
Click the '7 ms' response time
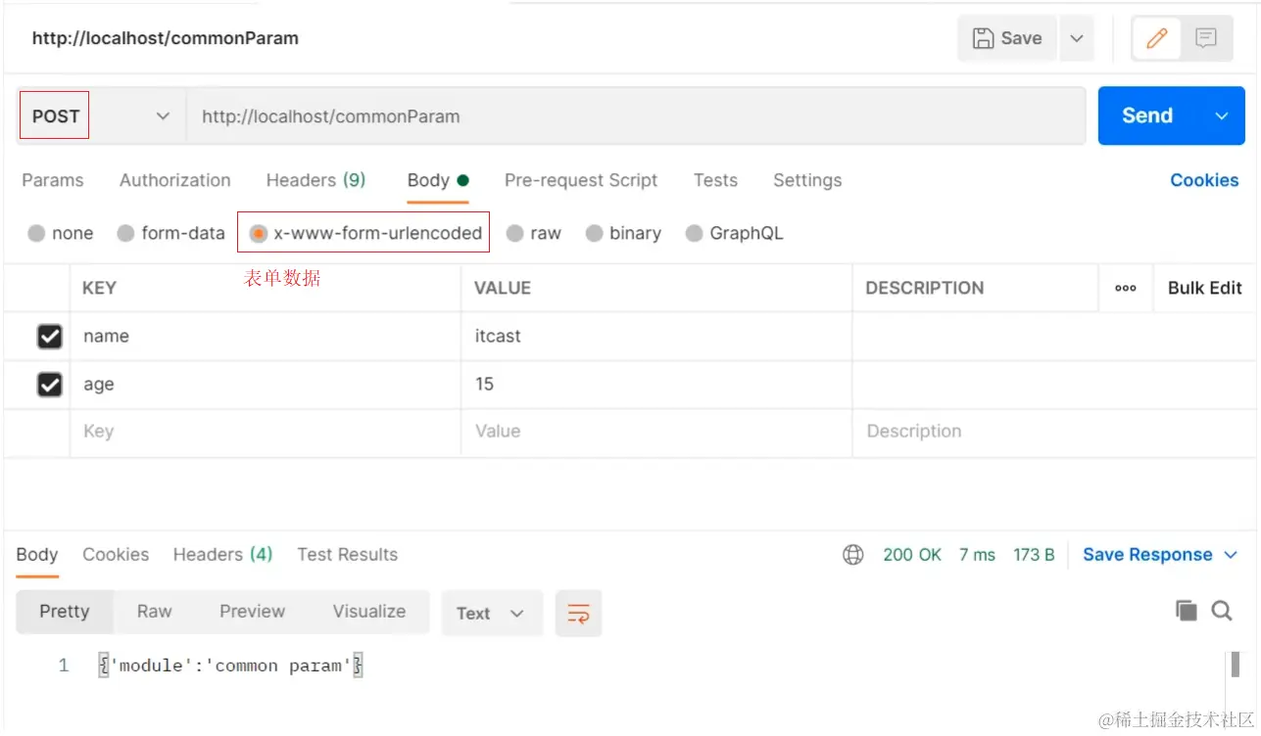click(x=977, y=555)
